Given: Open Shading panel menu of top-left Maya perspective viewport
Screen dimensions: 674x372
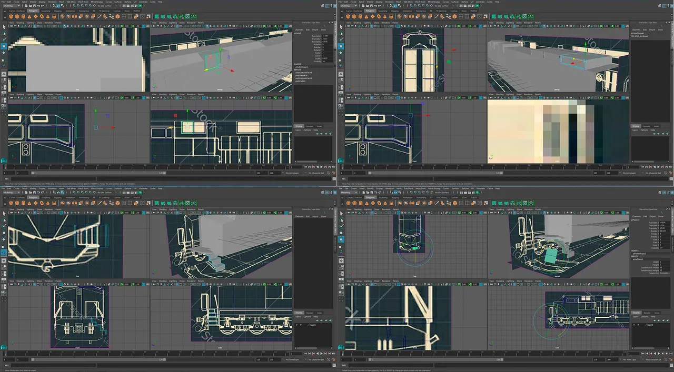Looking at the screenshot, I should [163, 23].
